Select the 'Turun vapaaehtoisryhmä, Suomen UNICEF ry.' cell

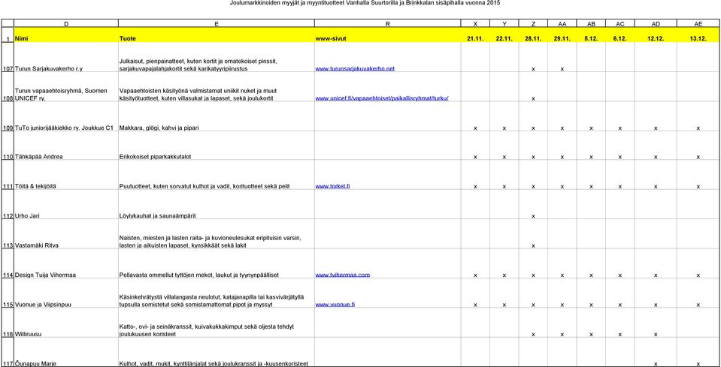point(66,87)
